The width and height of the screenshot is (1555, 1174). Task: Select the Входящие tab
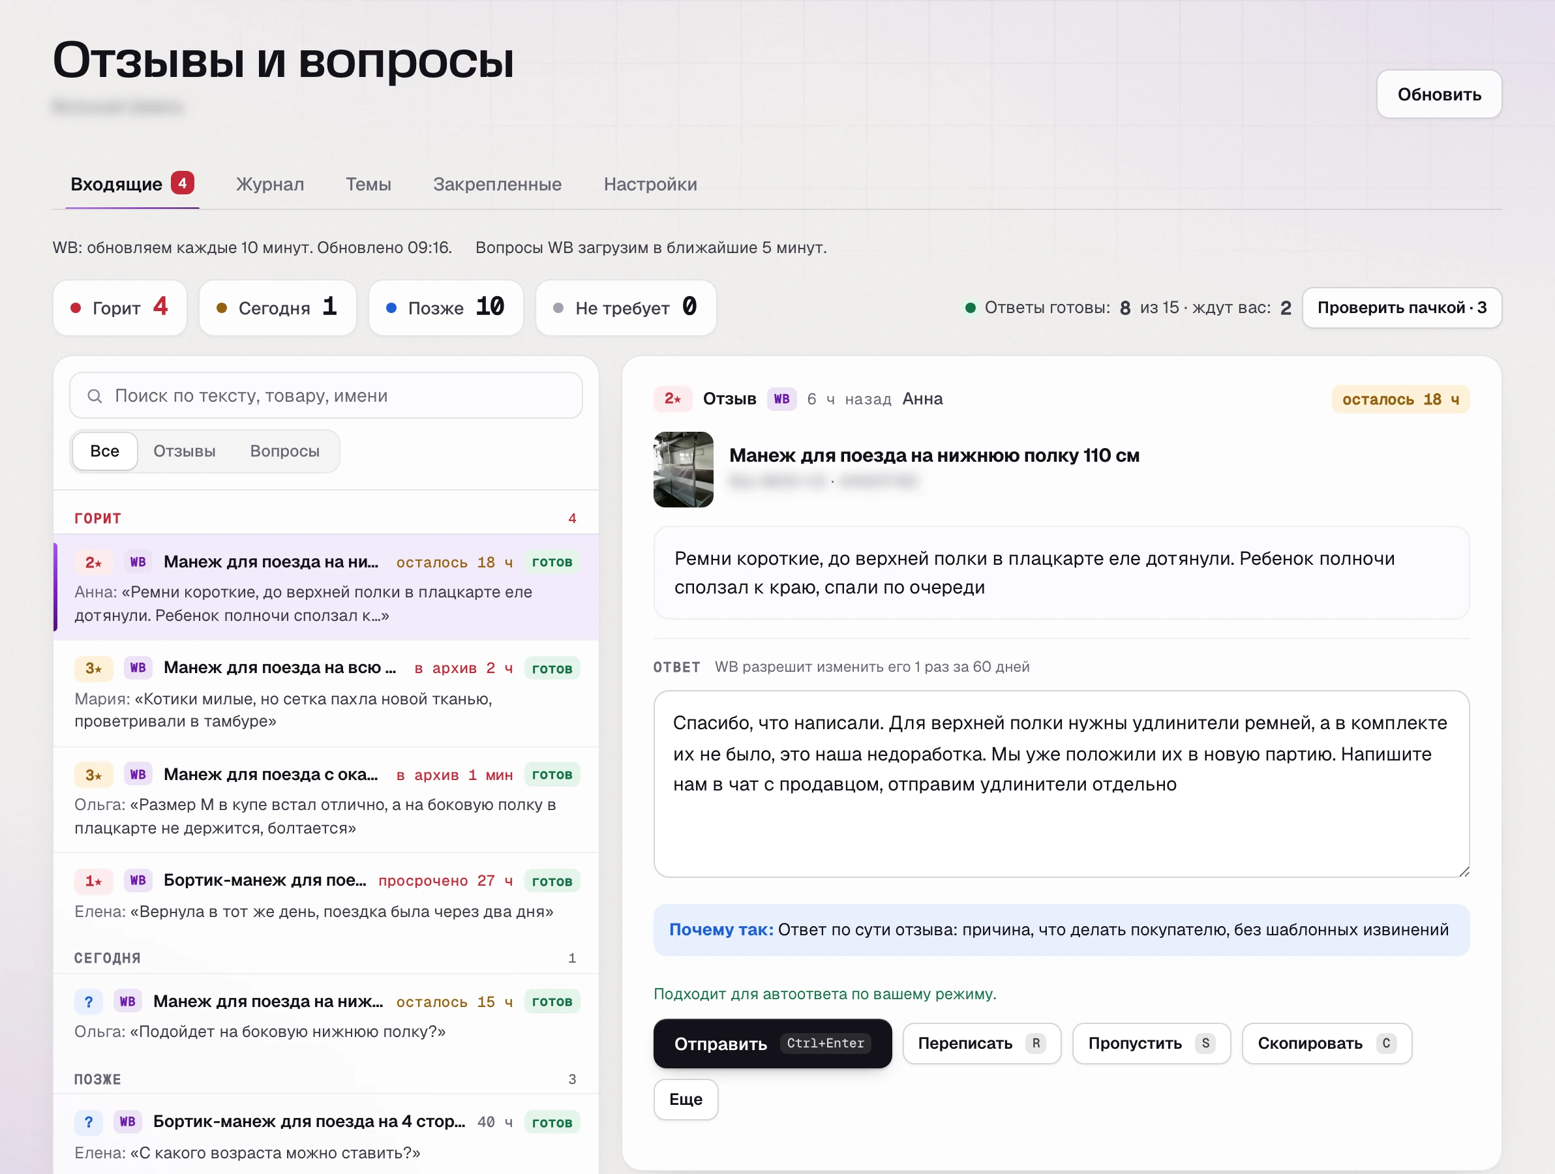pyautogui.click(x=132, y=184)
